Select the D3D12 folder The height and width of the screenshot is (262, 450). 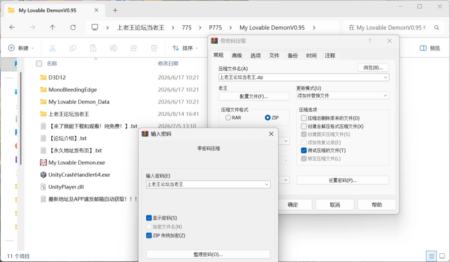57,78
